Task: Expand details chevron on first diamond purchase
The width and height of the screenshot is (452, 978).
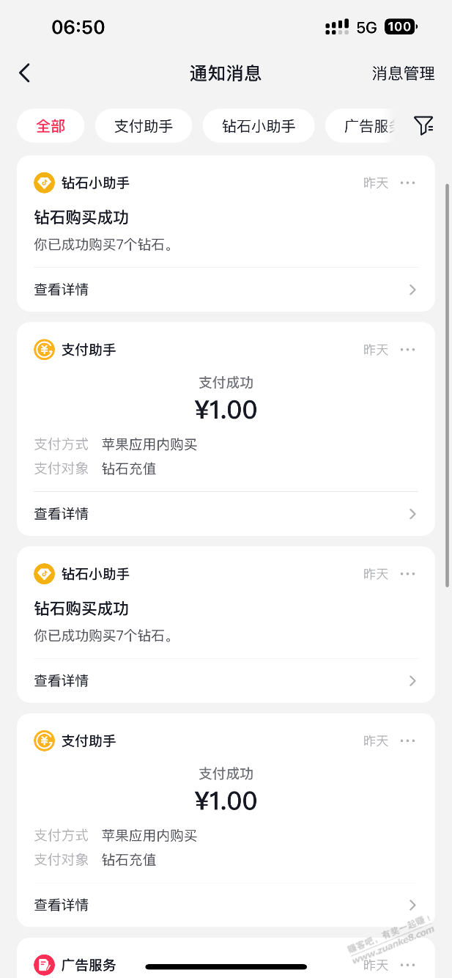Action: pos(412,290)
